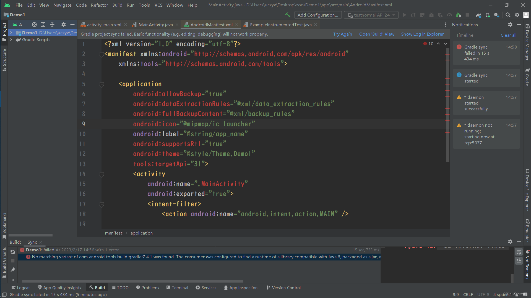This screenshot has height=298, width=531.
Task: Click Open 'Build' View link
Action: (377, 34)
